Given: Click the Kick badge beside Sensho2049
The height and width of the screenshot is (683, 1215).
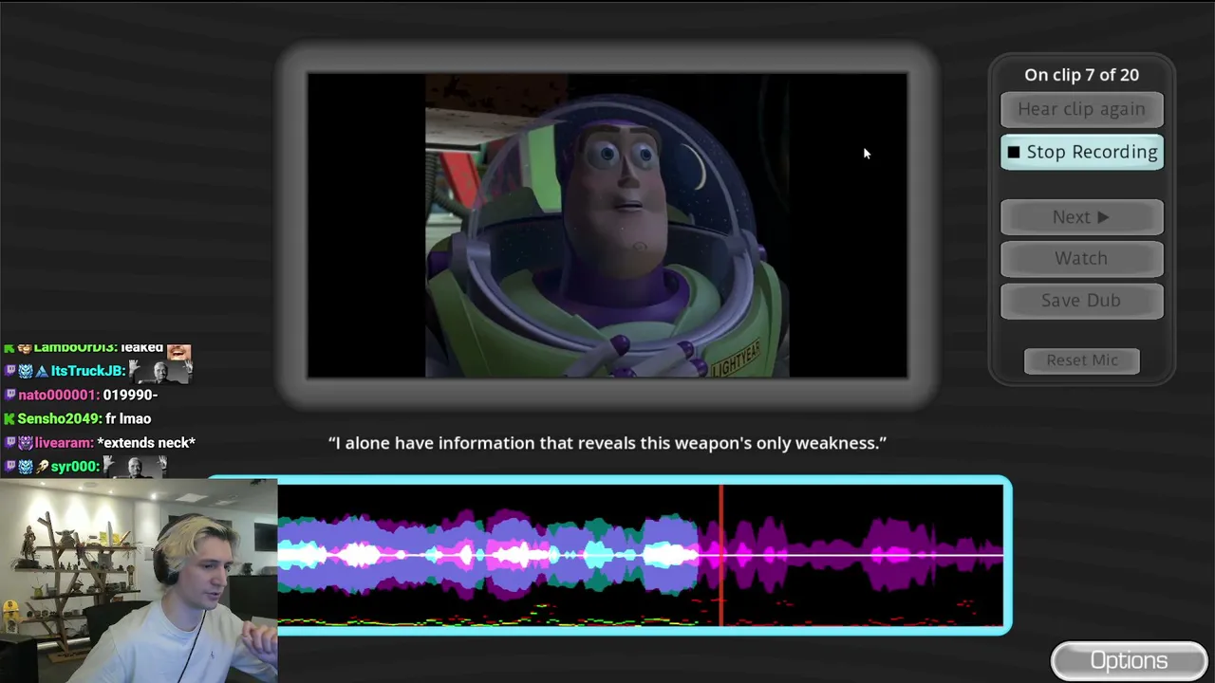Looking at the screenshot, I should 9,418.
